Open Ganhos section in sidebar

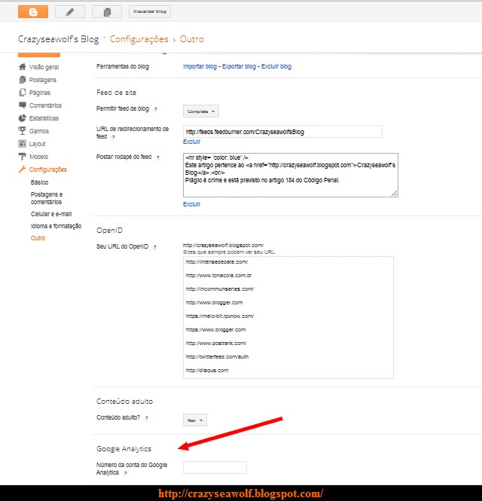tap(39, 131)
